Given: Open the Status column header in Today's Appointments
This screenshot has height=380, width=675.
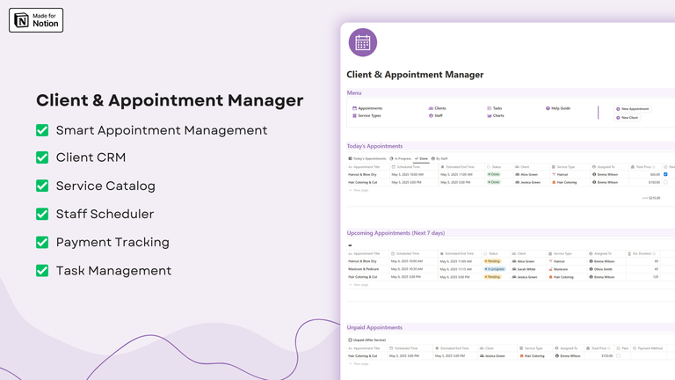Looking at the screenshot, I should pyautogui.click(x=496, y=166).
